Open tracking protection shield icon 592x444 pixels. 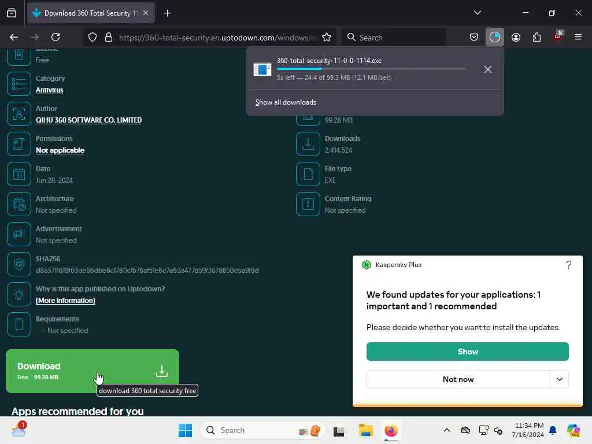coord(92,37)
